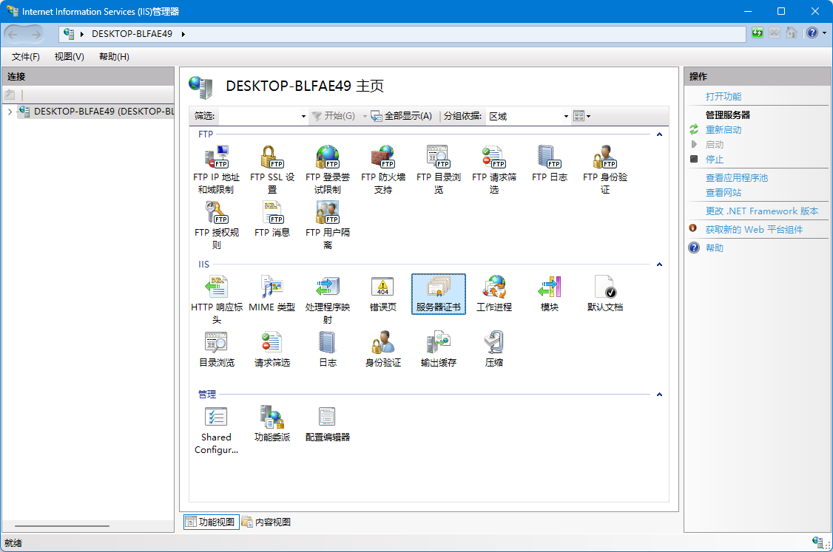Open FTP 用户隔离 icon
Viewport: 833px width, 552px height.
(x=327, y=225)
